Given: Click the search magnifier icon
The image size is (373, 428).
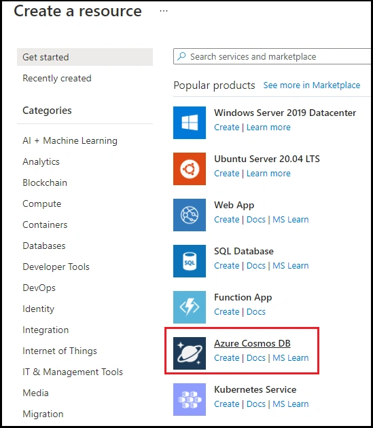Looking at the screenshot, I should (181, 56).
